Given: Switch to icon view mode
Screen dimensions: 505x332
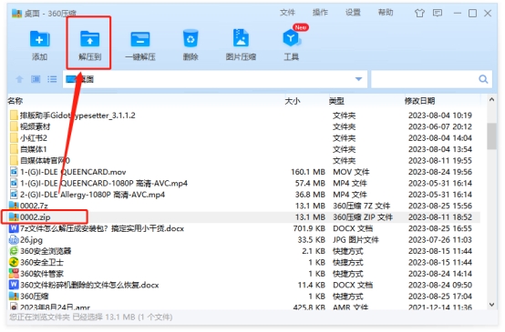Looking at the screenshot, I should coord(36,79).
